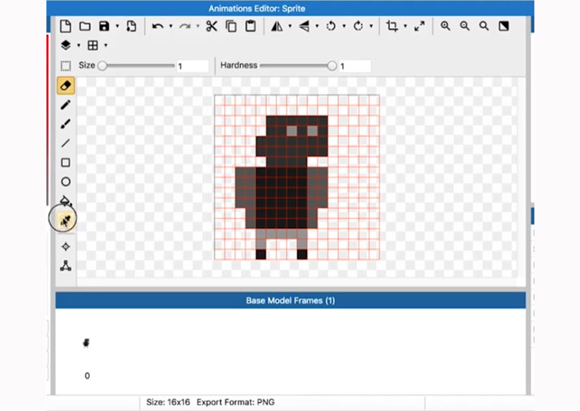Rotate the image counterclockwise

[331, 27]
